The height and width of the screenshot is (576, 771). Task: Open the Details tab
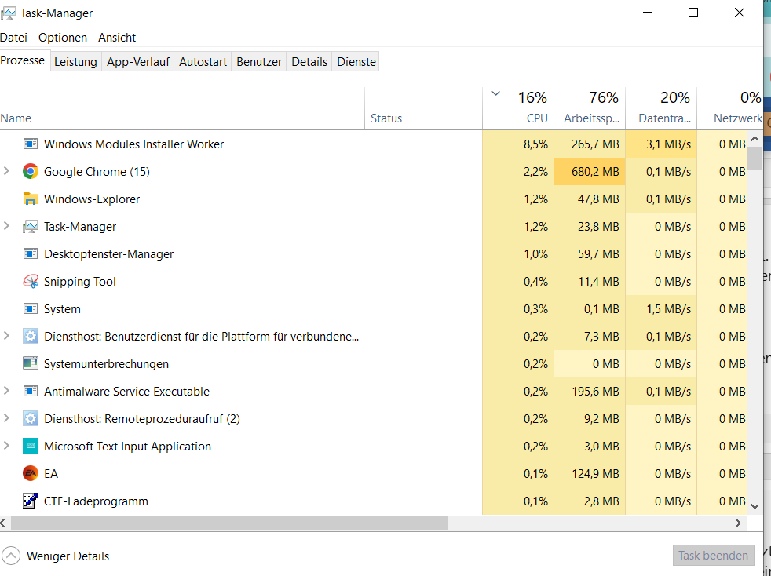pos(309,62)
